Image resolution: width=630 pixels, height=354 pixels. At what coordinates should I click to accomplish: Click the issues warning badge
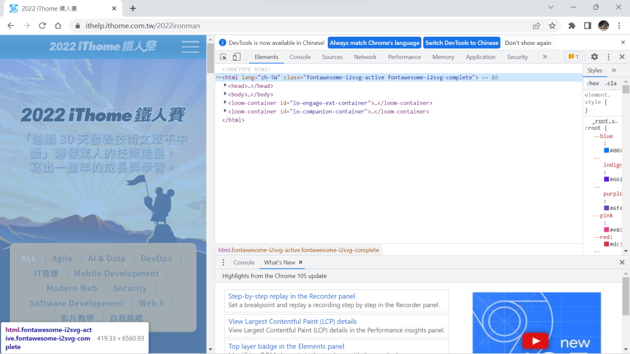point(573,57)
